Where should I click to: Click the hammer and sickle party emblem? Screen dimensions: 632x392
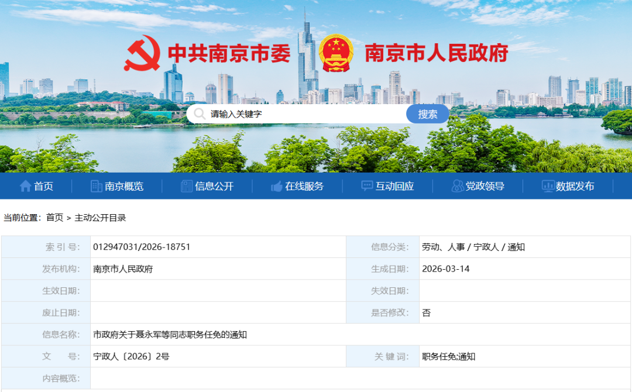(142, 53)
